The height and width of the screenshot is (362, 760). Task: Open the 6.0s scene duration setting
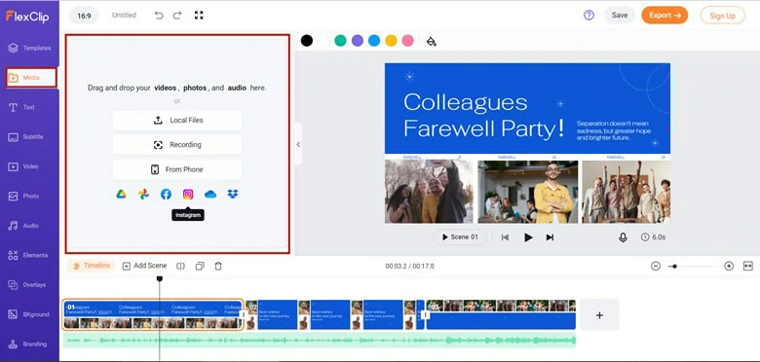(x=654, y=237)
